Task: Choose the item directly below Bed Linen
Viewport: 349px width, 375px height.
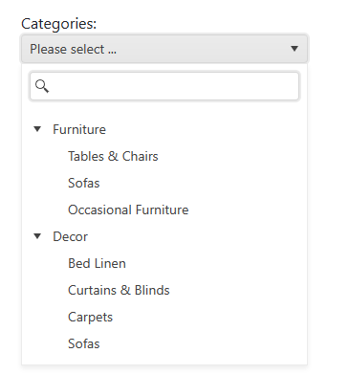Action: [119, 290]
